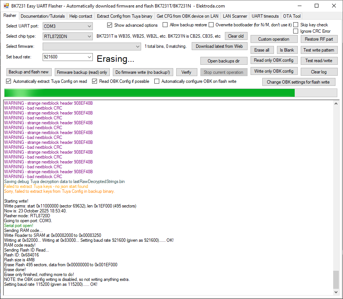Click Write only OBK config
Image resolution: width=343 pixels, height=299 pixels.
pyautogui.click(x=274, y=71)
